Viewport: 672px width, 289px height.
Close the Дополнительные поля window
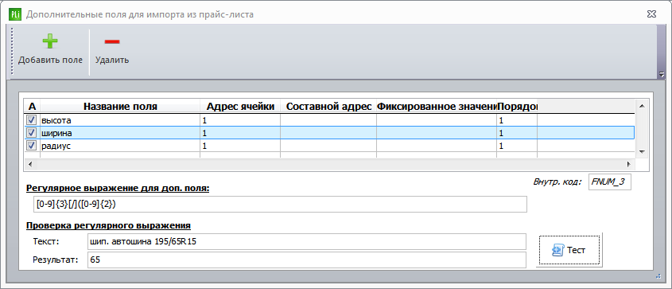[x=652, y=14]
